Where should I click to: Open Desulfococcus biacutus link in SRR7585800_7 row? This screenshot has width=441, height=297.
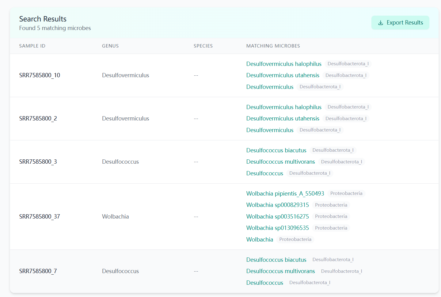click(276, 260)
